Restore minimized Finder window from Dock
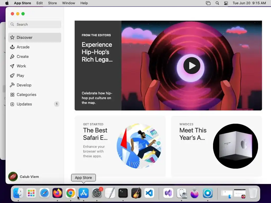The width and height of the screenshot is (271, 203). point(227,194)
